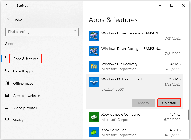The height and width of the screenshot is (140, 191).
Task: Open the Home page icon
Action: coord(7,20)
